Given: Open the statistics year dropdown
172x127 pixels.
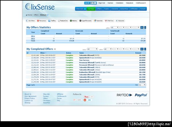Looking at the screenshot, I should coord(136,27).
